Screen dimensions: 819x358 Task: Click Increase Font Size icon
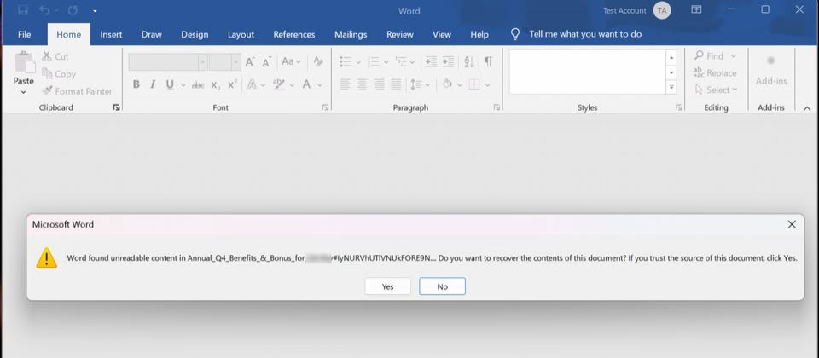250,62
